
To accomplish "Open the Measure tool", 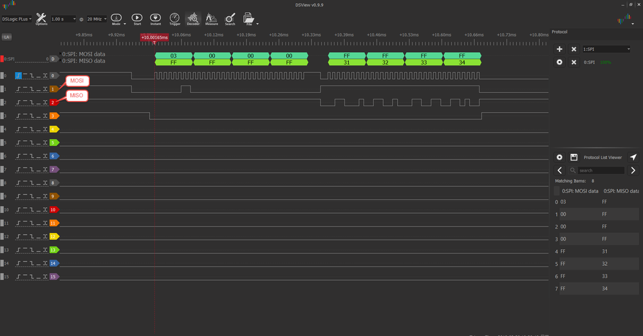I will coord(212,19).
